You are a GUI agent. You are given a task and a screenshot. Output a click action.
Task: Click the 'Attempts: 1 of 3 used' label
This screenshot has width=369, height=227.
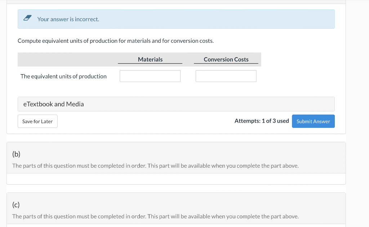(x=262, y=121)
